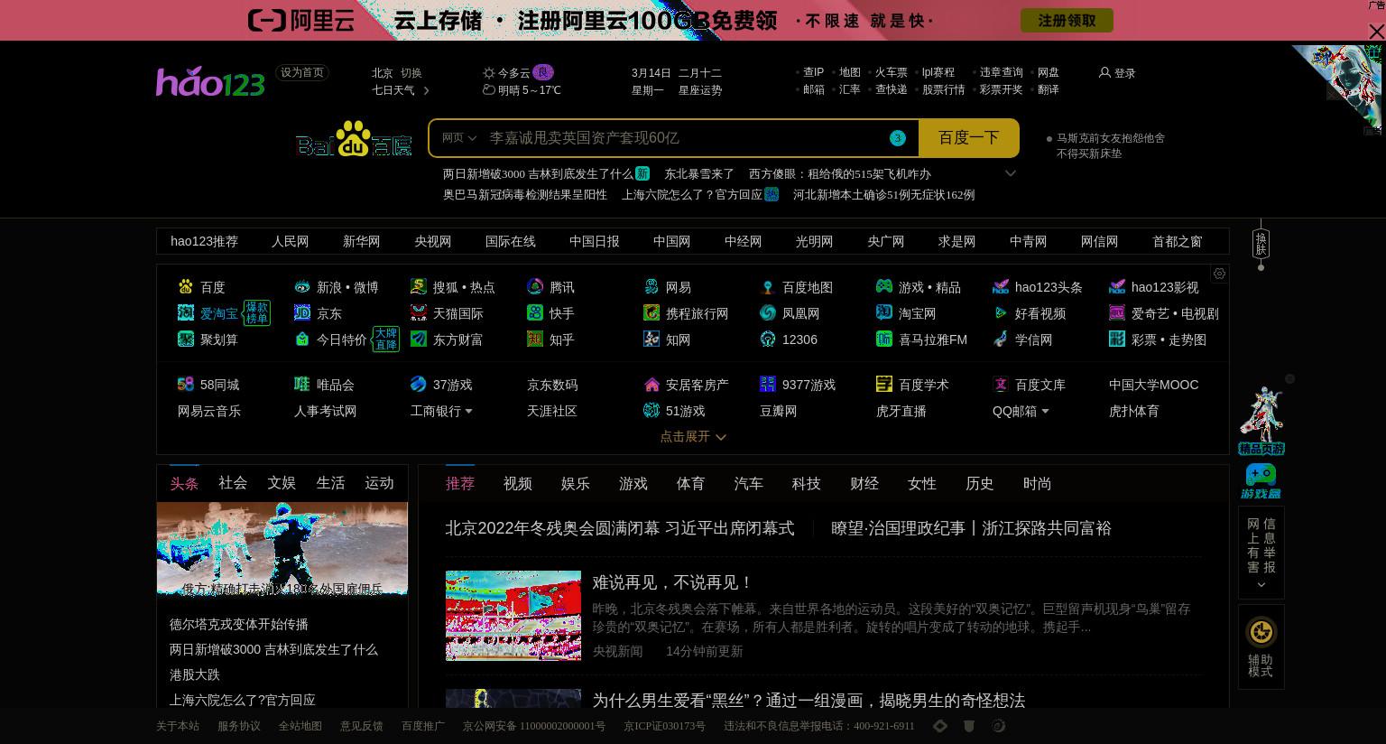This screenshot has height=744, width=1386.
Task: Click 德尔塔克戎变体开始传播 news item
Action: (x=239, y=624)
